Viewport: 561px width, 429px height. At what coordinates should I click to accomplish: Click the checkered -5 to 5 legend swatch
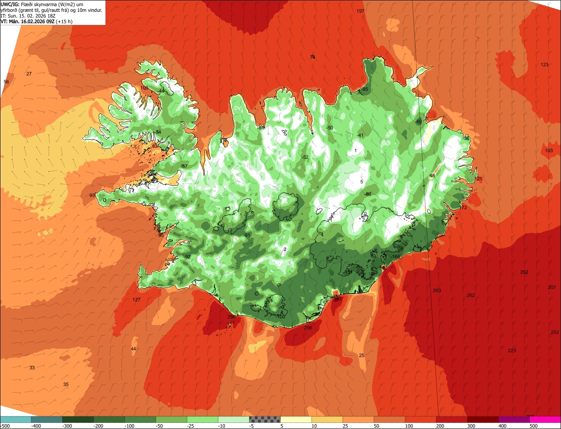click(265, 419)
